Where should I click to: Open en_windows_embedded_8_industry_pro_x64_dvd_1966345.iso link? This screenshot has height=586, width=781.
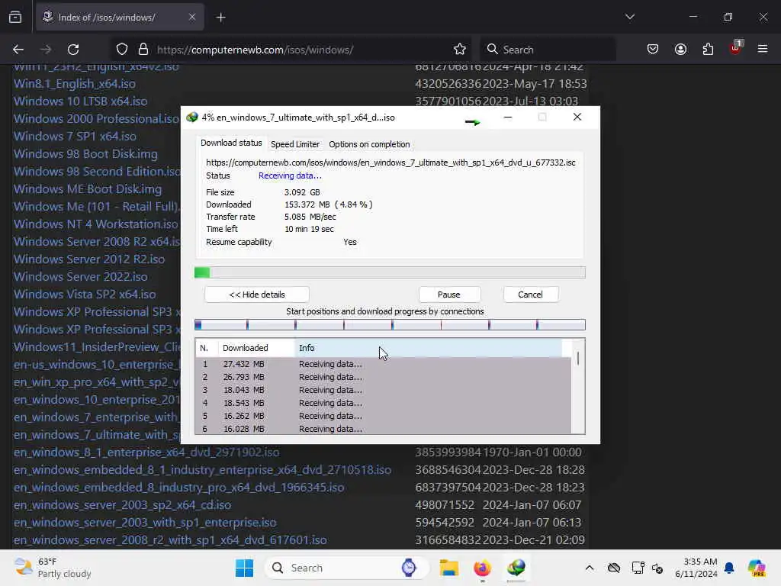178,488
